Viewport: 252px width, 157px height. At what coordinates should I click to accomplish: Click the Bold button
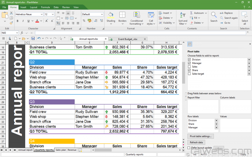[18, 21]
